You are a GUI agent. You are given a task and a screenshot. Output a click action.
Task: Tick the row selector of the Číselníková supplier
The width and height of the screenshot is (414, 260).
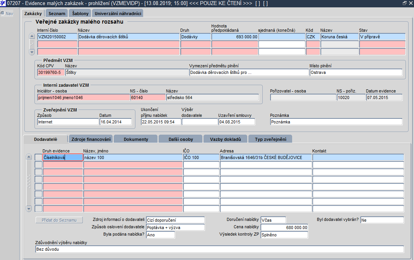point(39,157)
